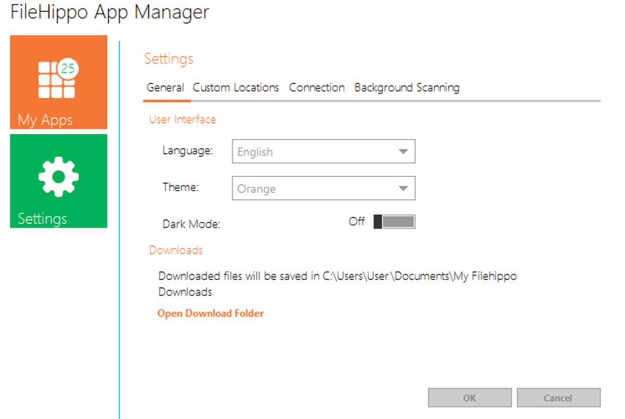Screen dimensions: 625x419
Task: Open Download Folder link
Action: click(x=211, y=314)
